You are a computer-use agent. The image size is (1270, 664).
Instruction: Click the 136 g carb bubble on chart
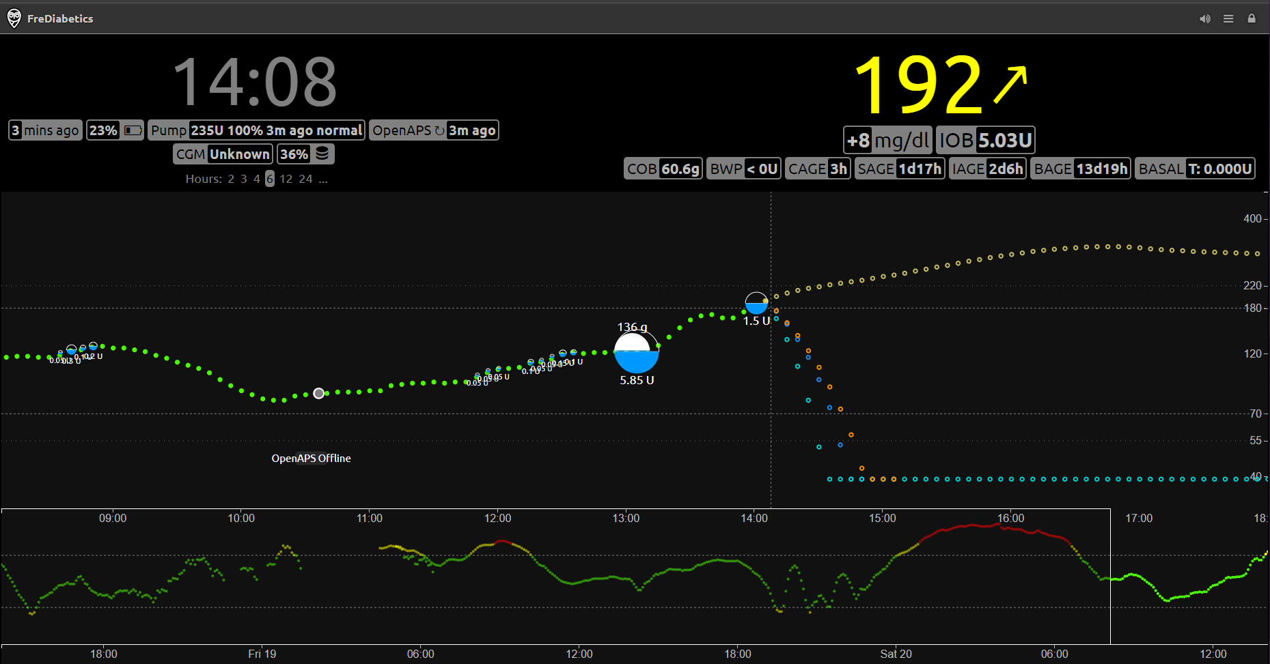pyautogui.click(x=636, y=352)
